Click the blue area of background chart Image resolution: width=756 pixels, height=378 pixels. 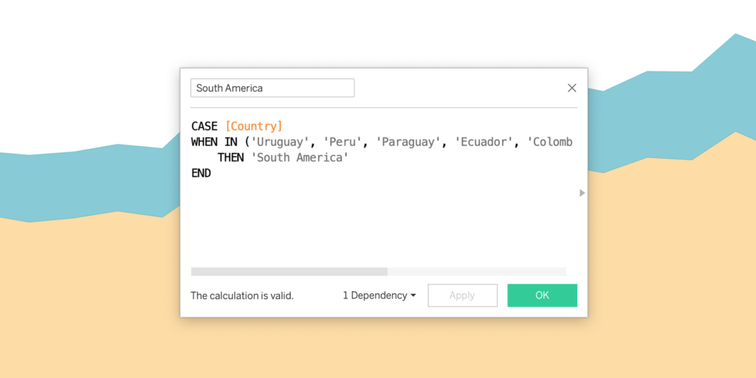72,183
